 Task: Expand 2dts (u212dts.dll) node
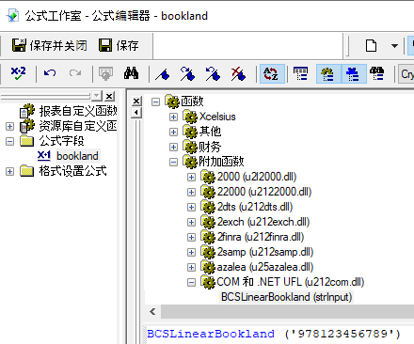[x=191, y=207]
